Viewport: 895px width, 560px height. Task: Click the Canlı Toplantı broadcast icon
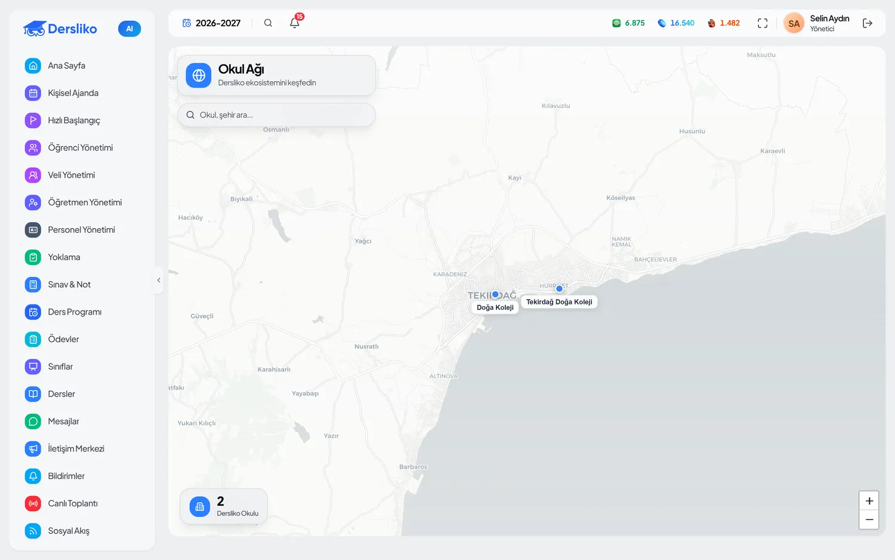tap(33, 504)
